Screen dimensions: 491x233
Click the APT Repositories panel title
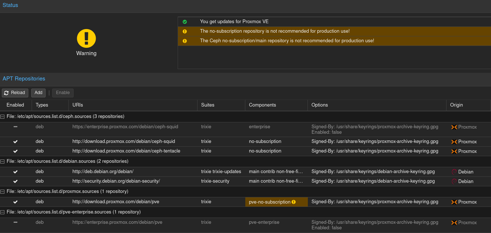[x=24, y=79]
